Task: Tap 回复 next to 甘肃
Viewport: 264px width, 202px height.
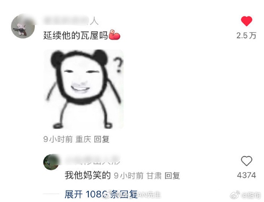Action: click(x=172, y=176)
